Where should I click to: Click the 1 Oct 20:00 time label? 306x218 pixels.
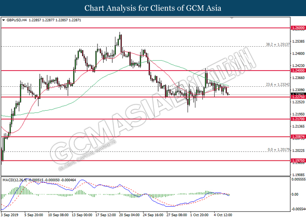[199, 215]
